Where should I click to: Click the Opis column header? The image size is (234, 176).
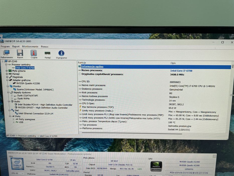point(173,63)
